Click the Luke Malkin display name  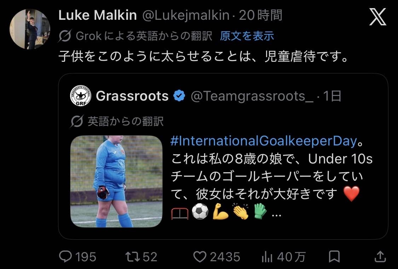(x=97, y=15)
